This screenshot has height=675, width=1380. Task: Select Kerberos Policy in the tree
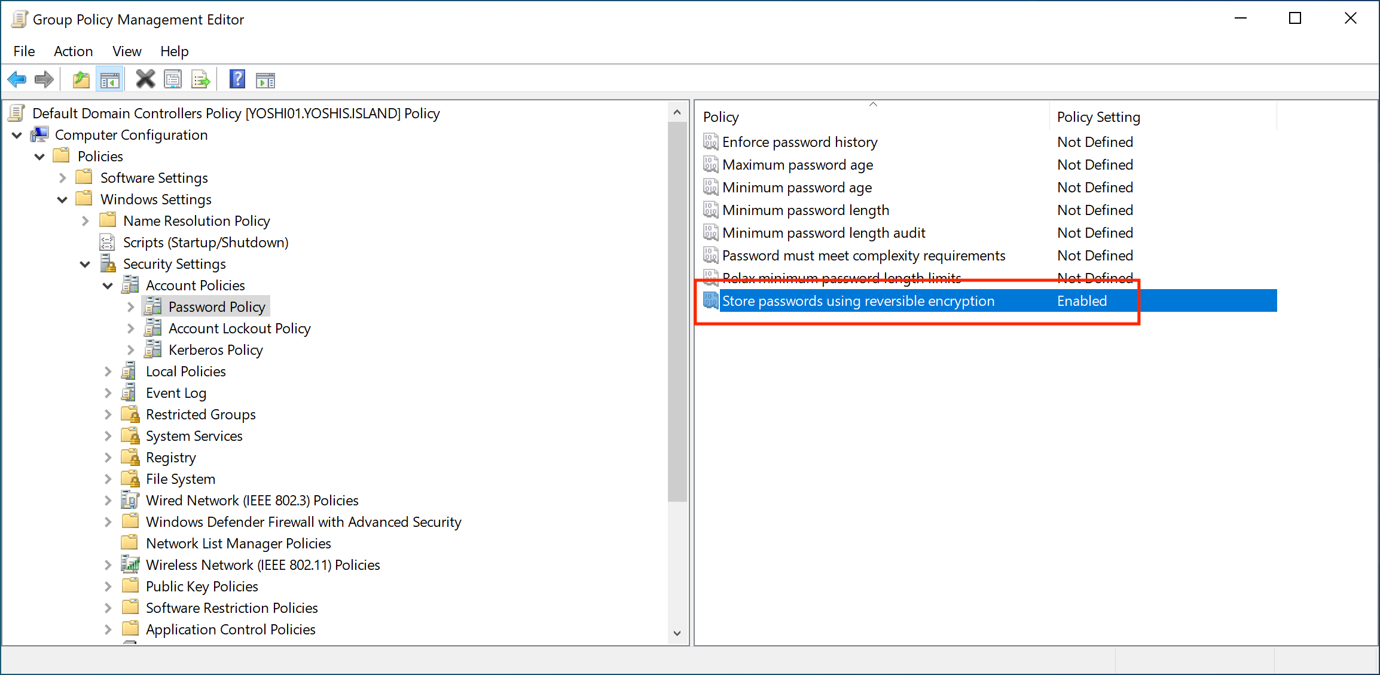215,350
